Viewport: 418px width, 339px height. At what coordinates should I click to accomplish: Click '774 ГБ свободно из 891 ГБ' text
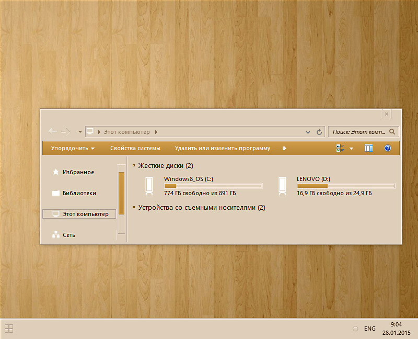200,193
